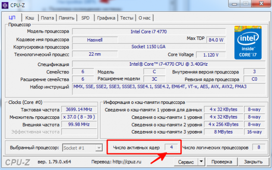
Task: Select the Haswell code name field
Action: (x=95, y=40)
